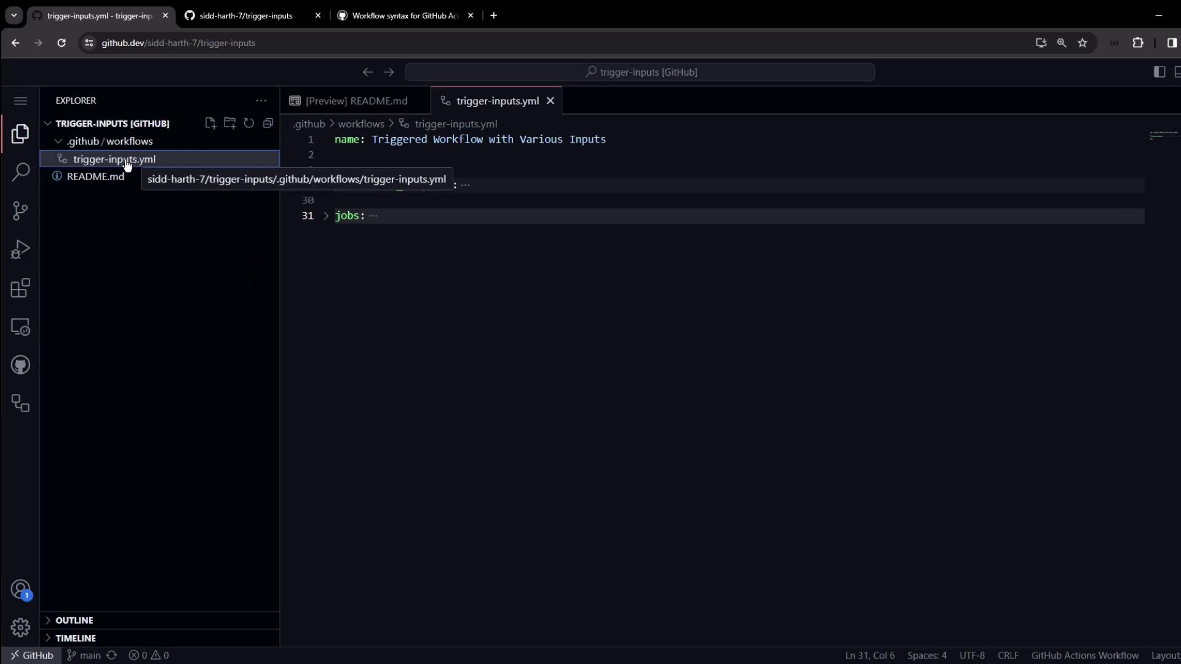Click the CRLF line ending indicator
Screen dimensions: 1181x664
tap(1008, 655)
